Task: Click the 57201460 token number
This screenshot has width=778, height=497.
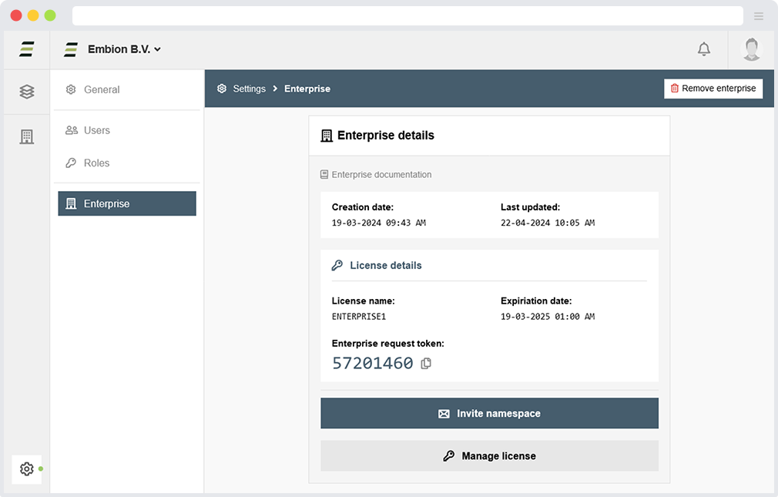Action: [372, 363]
